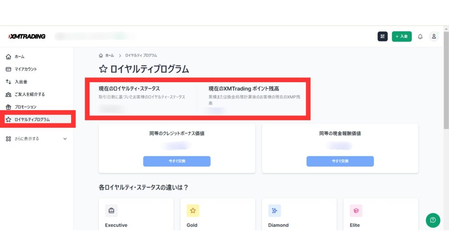Screen dimensions: 449x252
Task: Open プロモーション in the sidebar
Action: pos(25,107)
